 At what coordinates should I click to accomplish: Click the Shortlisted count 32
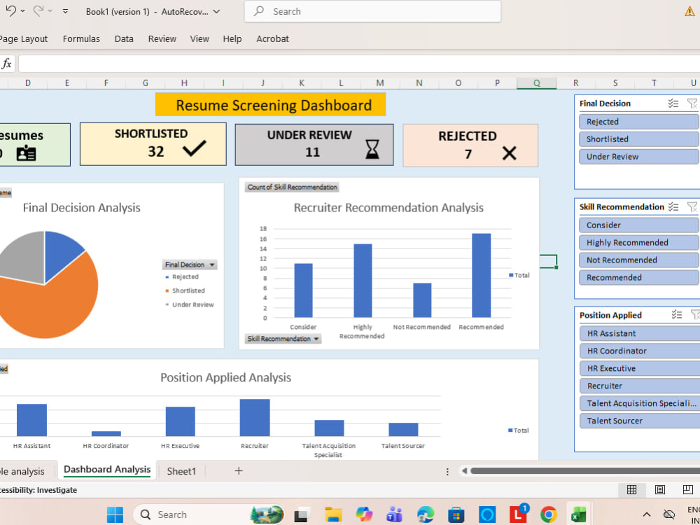click(156, 151)
